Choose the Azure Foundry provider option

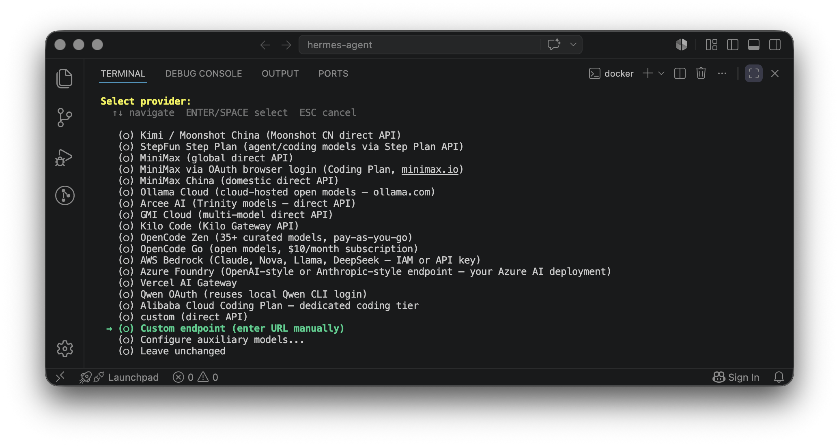click(x=365, y=272)
